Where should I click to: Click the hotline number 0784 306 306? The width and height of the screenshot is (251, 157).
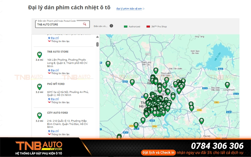tap(217, 146)
